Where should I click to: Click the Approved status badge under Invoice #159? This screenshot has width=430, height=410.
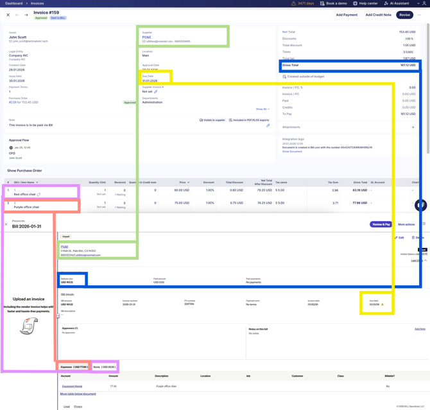pyautogui.click(x=41, y=18)
